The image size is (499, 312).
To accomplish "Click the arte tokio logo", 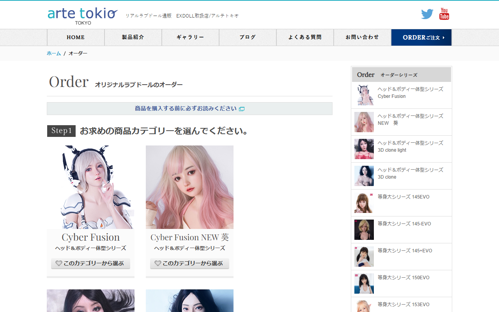I will point(83,16).
